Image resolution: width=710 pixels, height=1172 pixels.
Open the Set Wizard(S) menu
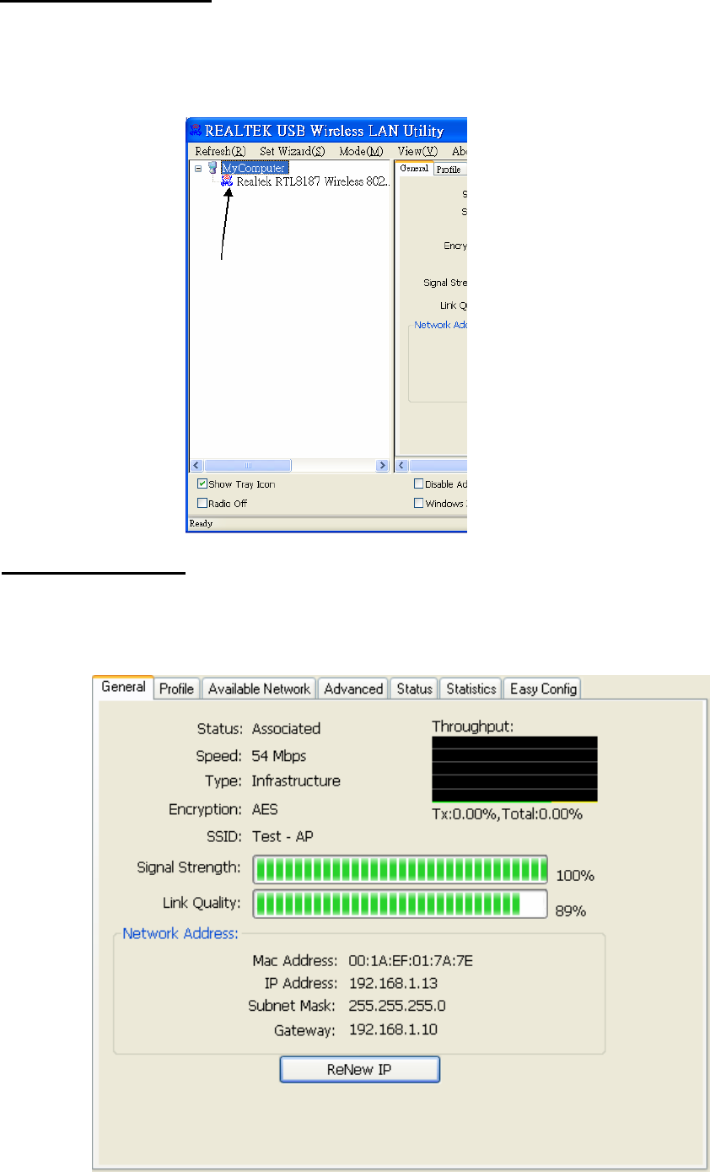[292, 151]
